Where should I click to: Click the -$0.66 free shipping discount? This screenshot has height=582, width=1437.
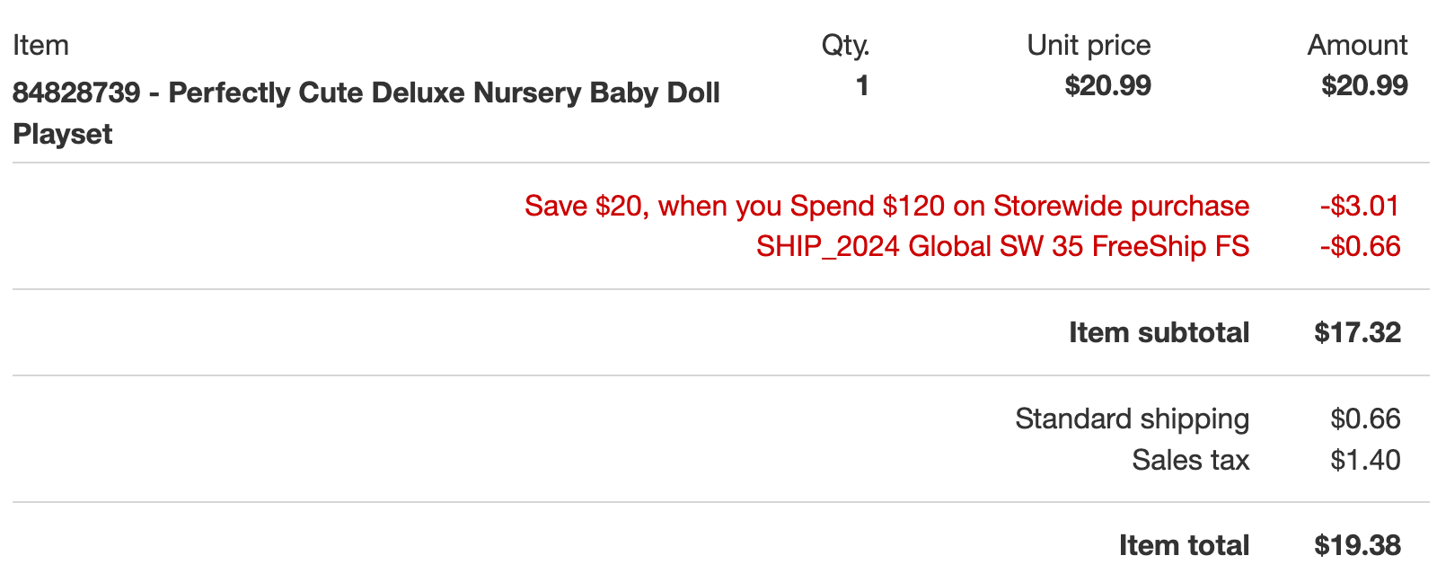[1360, 247]
